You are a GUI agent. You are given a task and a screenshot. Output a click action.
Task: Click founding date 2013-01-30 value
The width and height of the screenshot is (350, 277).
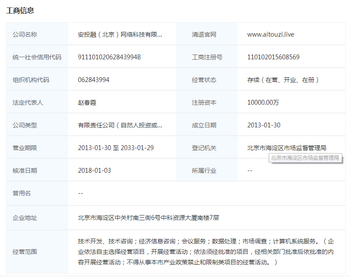[264, 125]
